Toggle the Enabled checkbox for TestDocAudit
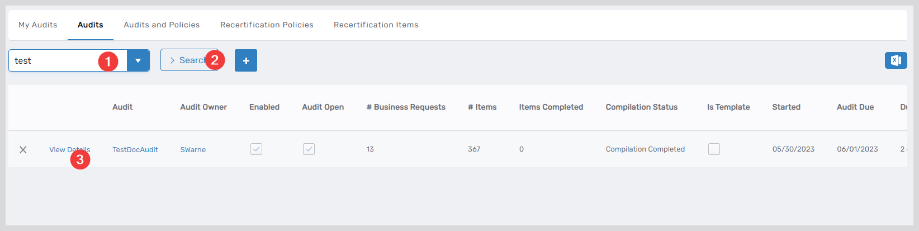Viewport: 919px width, 231px height. [x=256, y=149]
